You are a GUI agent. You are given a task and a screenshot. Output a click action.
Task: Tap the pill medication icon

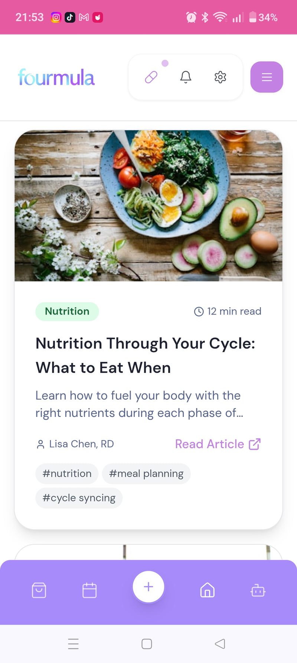tap(151, 77)
